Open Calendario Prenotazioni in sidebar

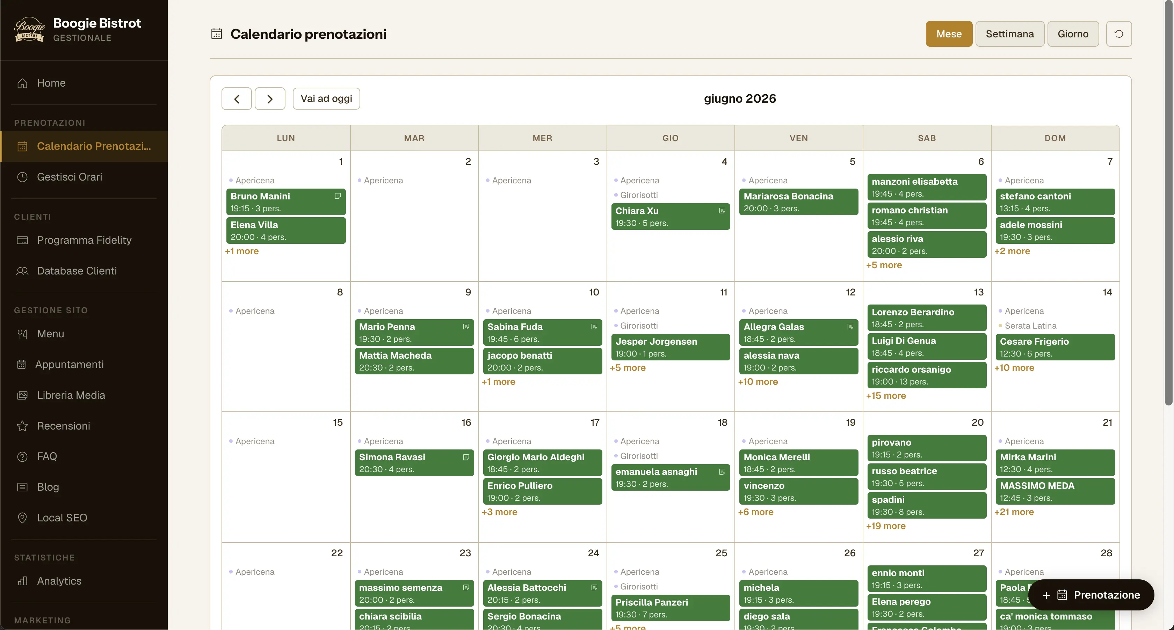coord(84,146)
